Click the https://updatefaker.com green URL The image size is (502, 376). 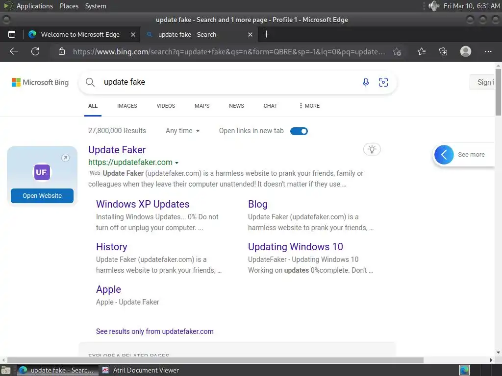click(x=130, y=163)
